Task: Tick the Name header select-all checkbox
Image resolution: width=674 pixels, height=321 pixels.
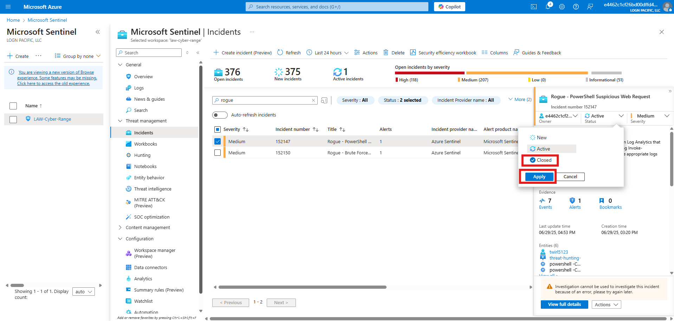Action: pyautogui.click(x=13, y=106)
